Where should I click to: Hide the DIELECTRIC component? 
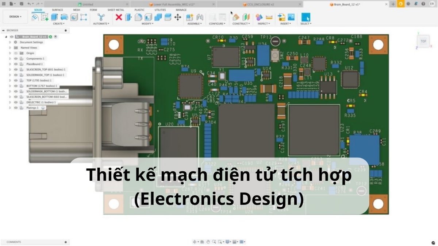16,102
